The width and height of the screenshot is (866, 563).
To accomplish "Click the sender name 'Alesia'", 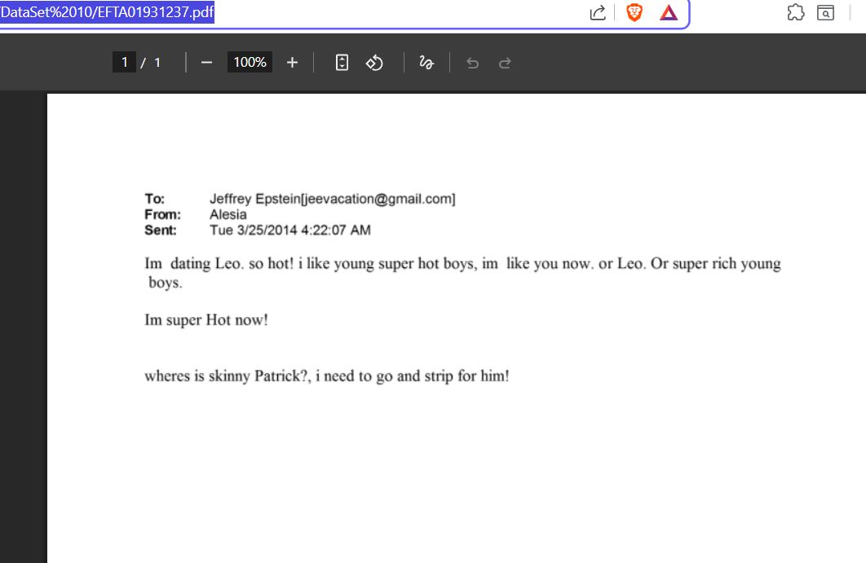I will tap(228, 214).
